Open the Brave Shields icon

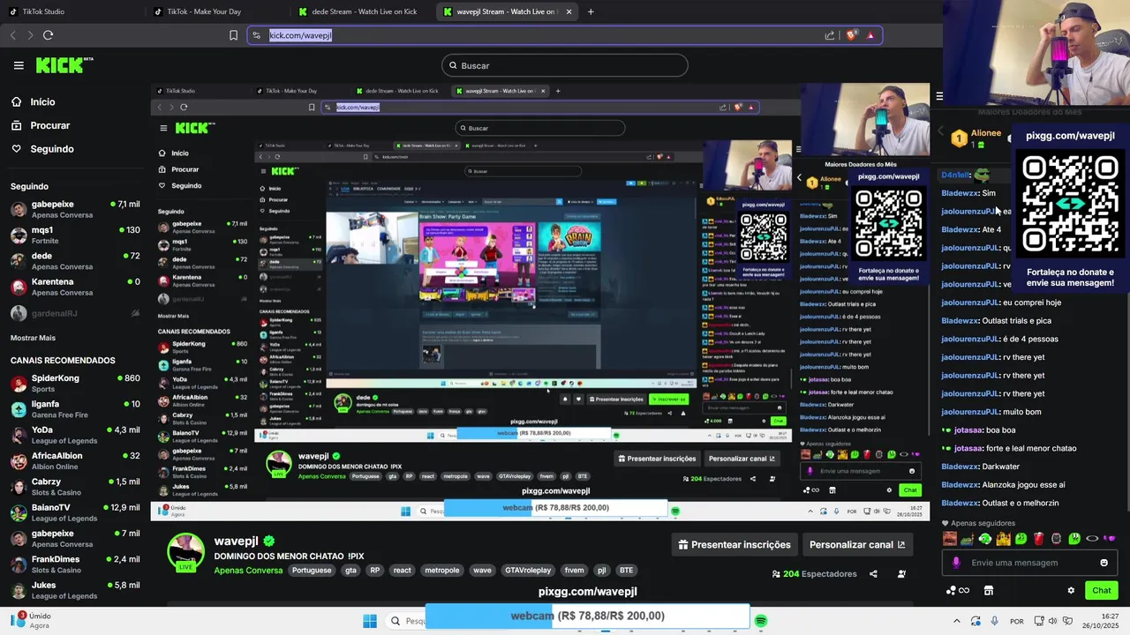[x=851, y=35]
